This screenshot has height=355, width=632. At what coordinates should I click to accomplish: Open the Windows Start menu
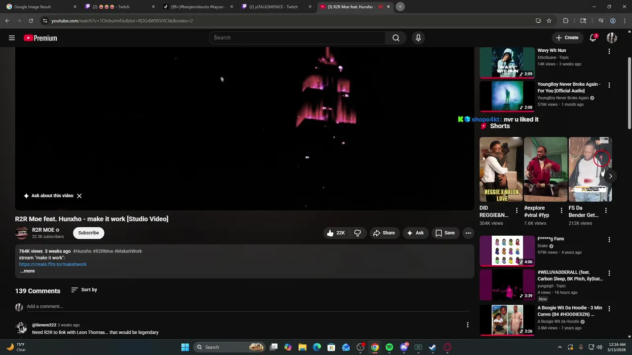pos(185,347)
